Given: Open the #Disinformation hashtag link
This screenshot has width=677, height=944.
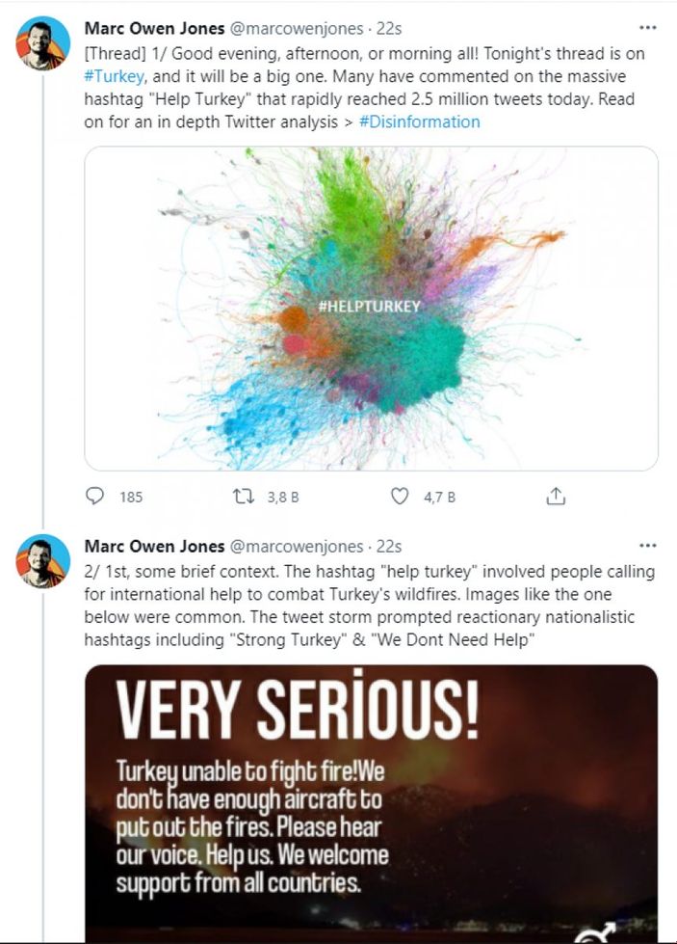Looking at the screenshot, I should tap(425, 121).
